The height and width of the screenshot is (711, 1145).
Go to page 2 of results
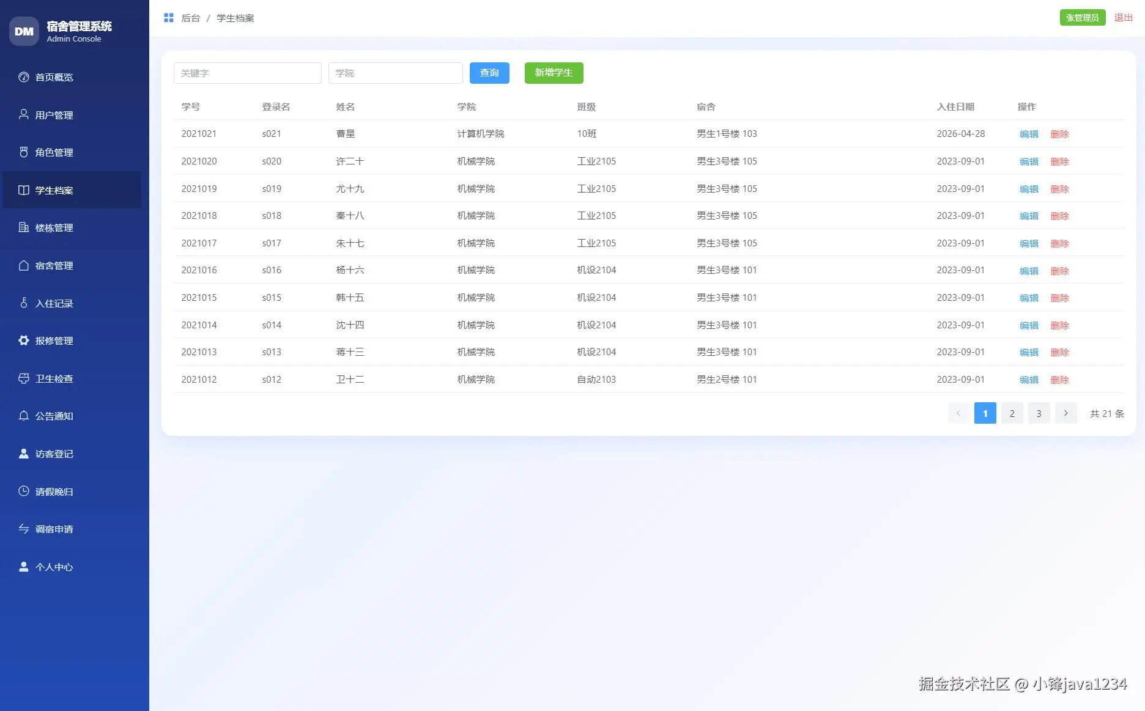pos(1012,413)
